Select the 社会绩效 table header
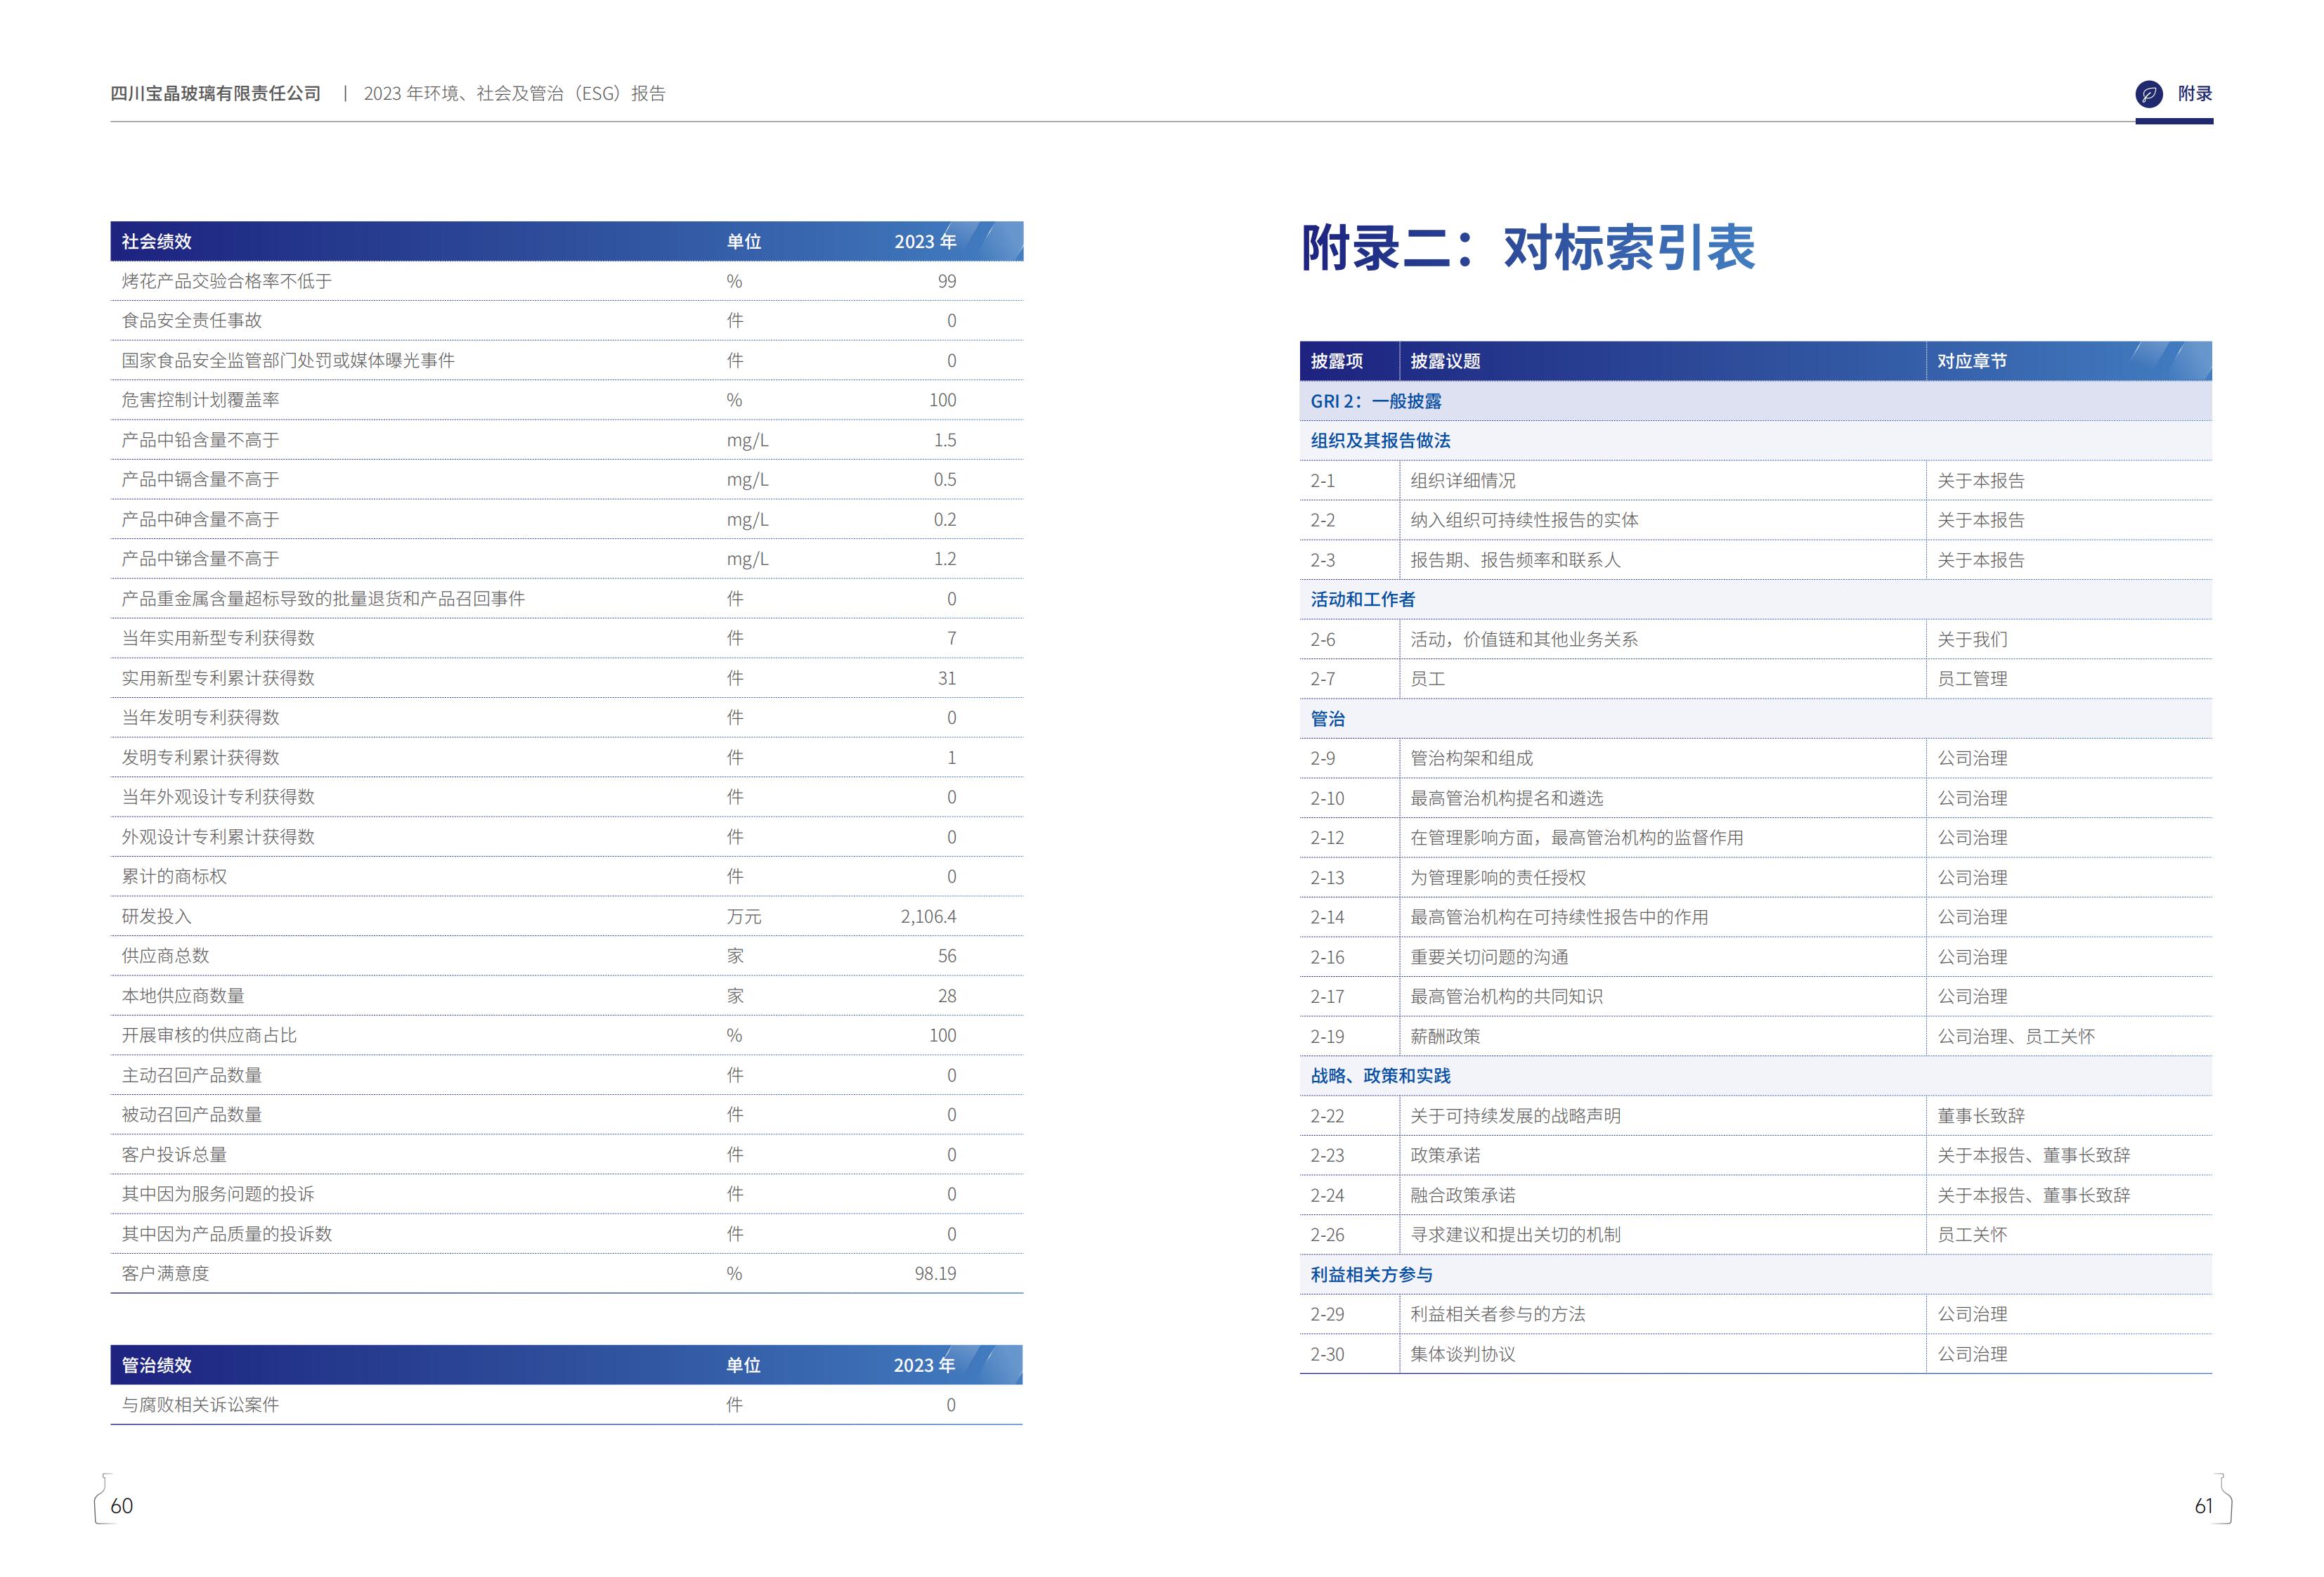 (567, 241)
